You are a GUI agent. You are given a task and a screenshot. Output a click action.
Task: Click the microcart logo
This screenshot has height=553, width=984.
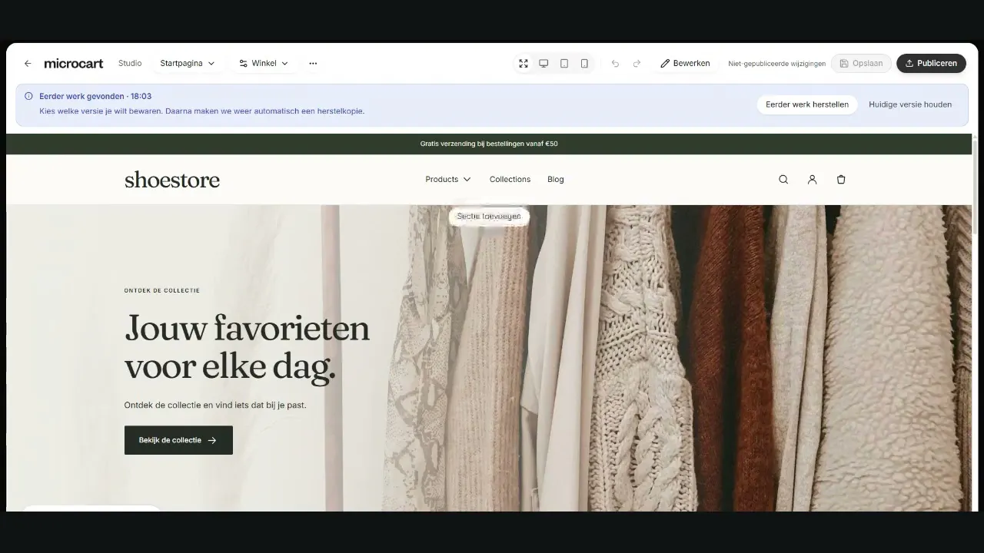pyautogui.click(x=74, y=64)
